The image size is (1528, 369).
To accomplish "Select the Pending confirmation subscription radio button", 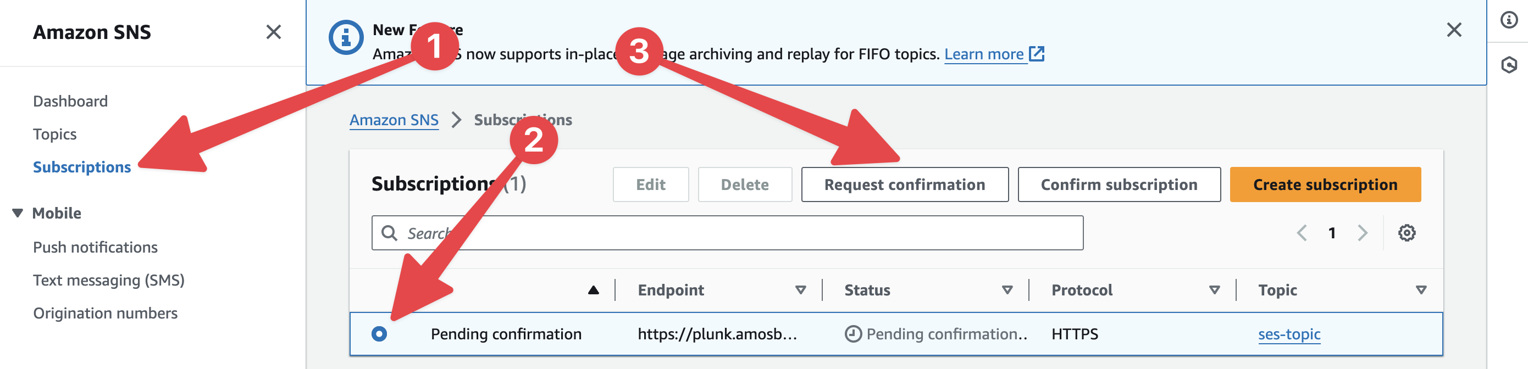I will (379, 334).
